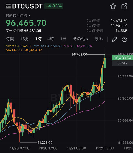Open chart indicator settings hexagon icon

coord(124,39)
